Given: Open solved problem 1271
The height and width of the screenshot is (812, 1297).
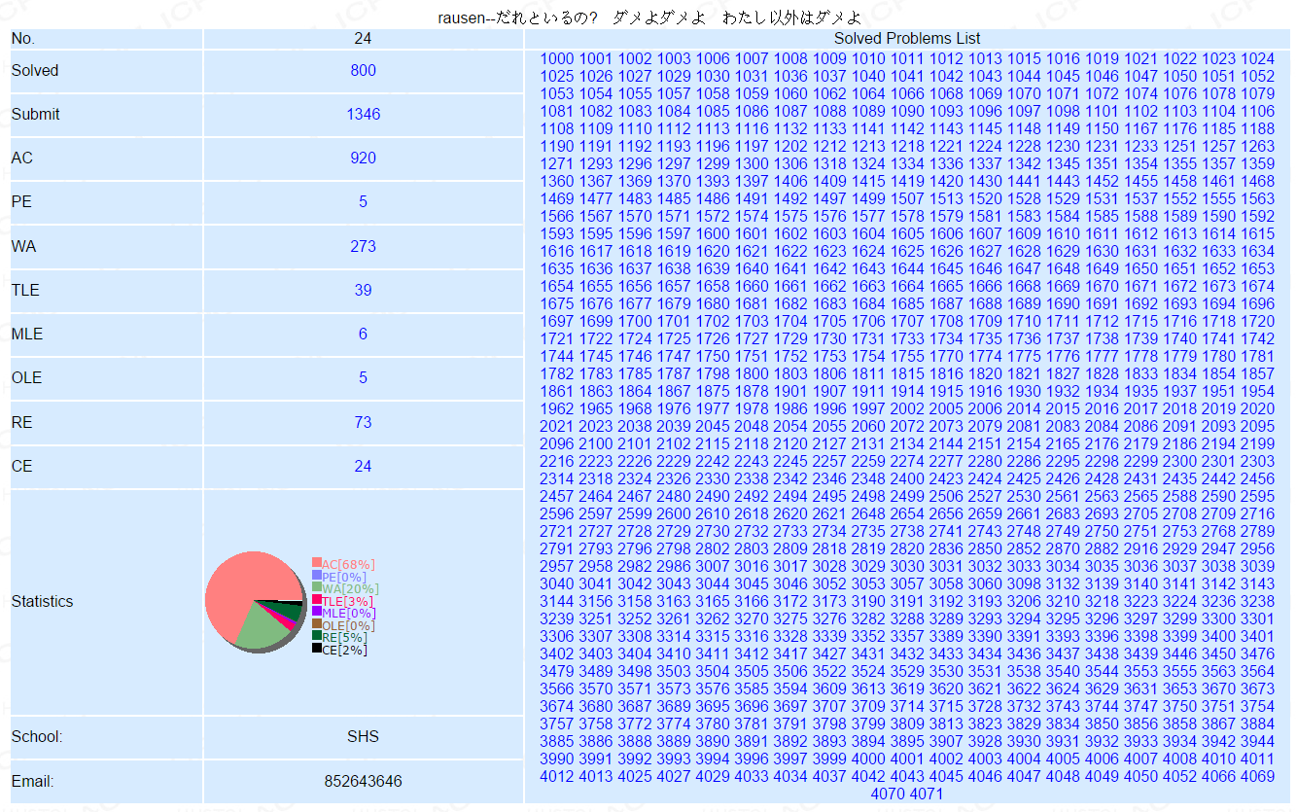Looking at the screenshot, I should click(x=557, y=163).
